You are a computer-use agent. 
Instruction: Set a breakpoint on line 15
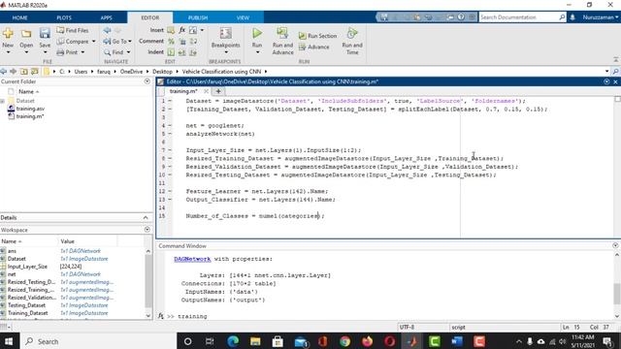[170, 216]
